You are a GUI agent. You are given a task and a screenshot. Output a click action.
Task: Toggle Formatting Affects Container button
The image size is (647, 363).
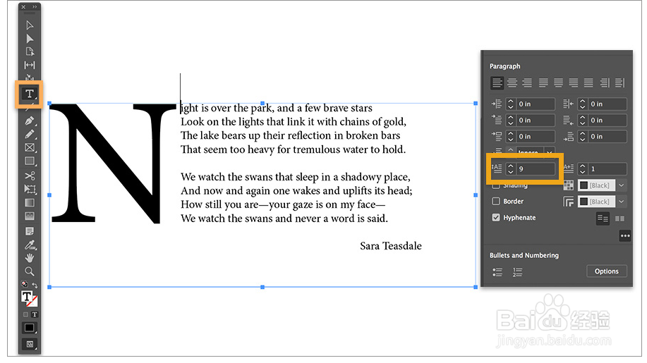pyautogui.click(x=25, y=314)
